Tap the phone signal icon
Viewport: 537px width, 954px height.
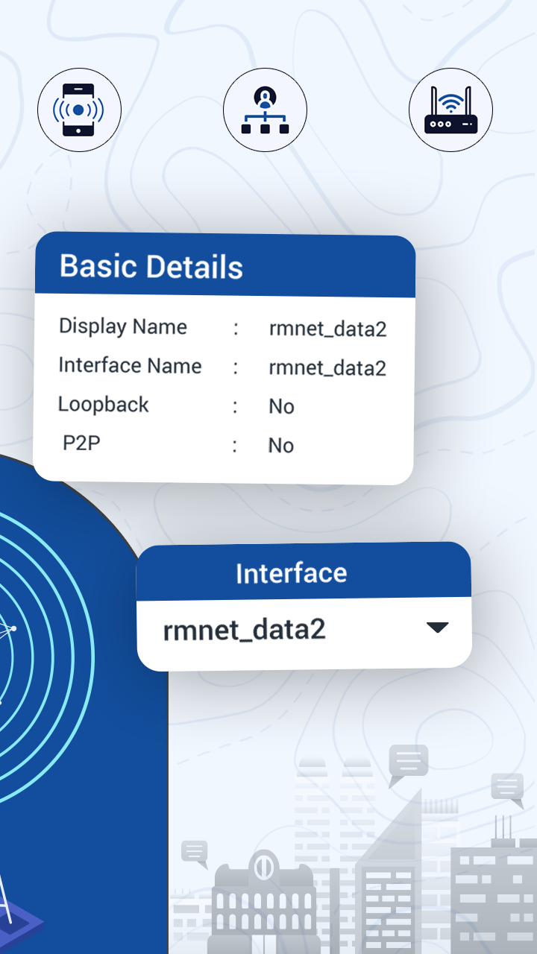pos(79,110)
